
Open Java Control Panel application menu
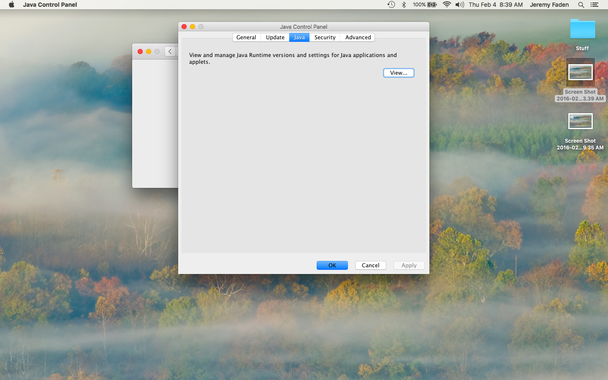point(50,5)
